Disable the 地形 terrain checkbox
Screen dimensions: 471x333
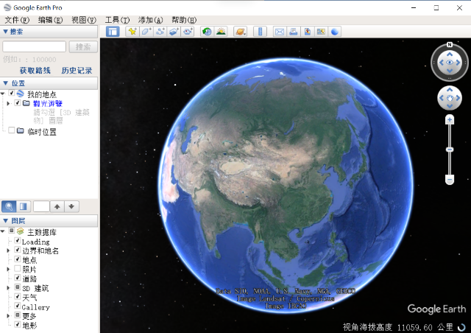[18, 324]
